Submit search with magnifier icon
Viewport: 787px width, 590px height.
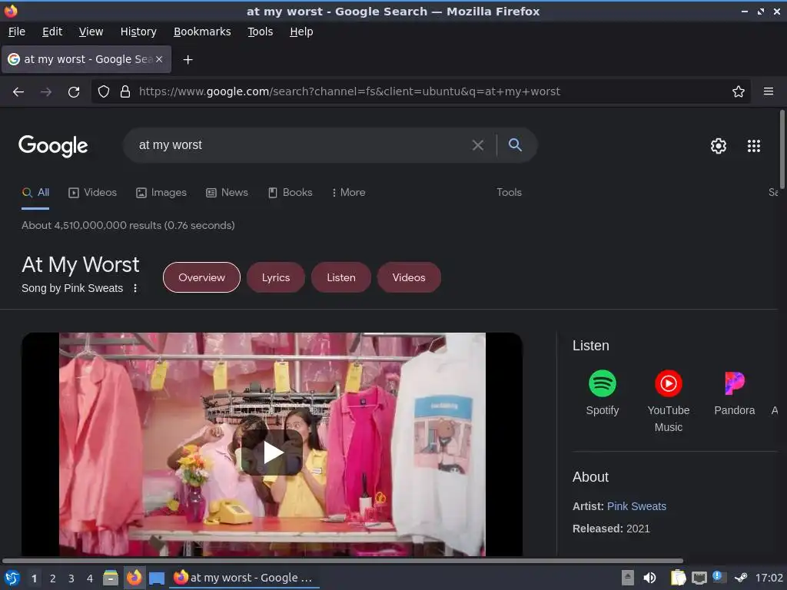pos(515,145)
